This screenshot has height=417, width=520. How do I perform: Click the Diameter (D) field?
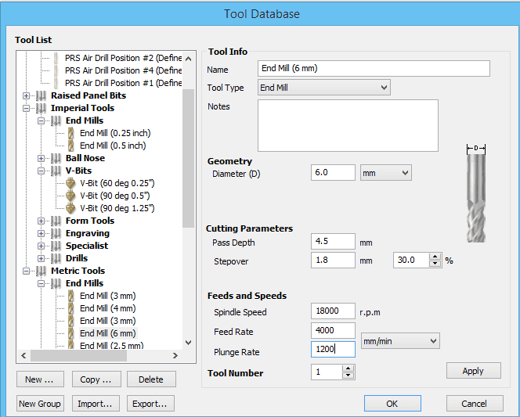click(x=333, y=173)
